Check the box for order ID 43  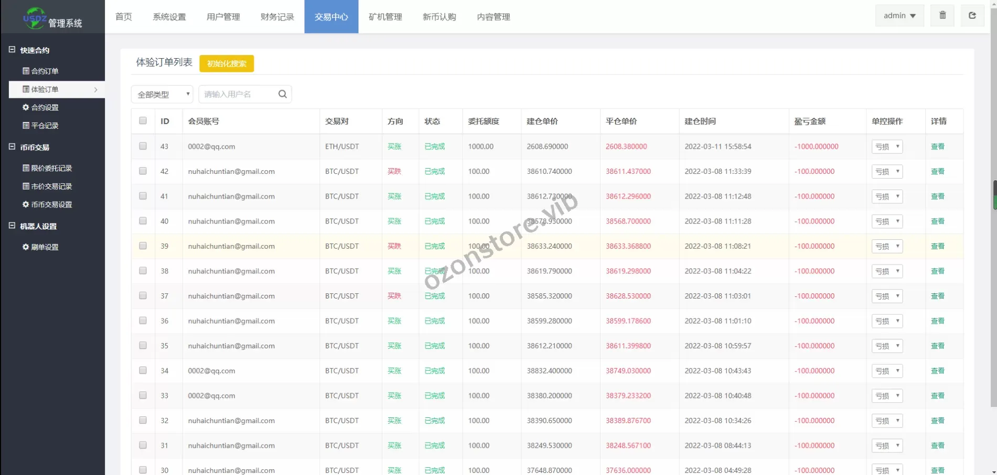click(143, 146)
